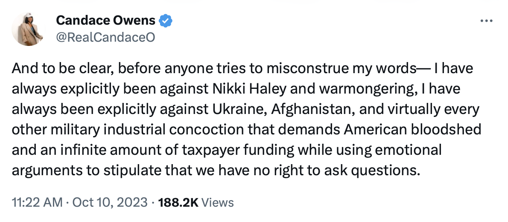Click the 188.2K view count
Screen dimensions: 508x222
point(178,202)
